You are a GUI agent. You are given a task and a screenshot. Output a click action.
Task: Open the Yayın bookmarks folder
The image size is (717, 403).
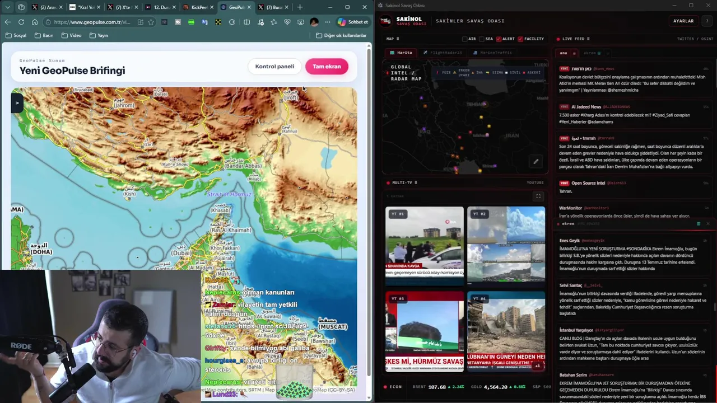pyautogui.click(x=99, y=35)
